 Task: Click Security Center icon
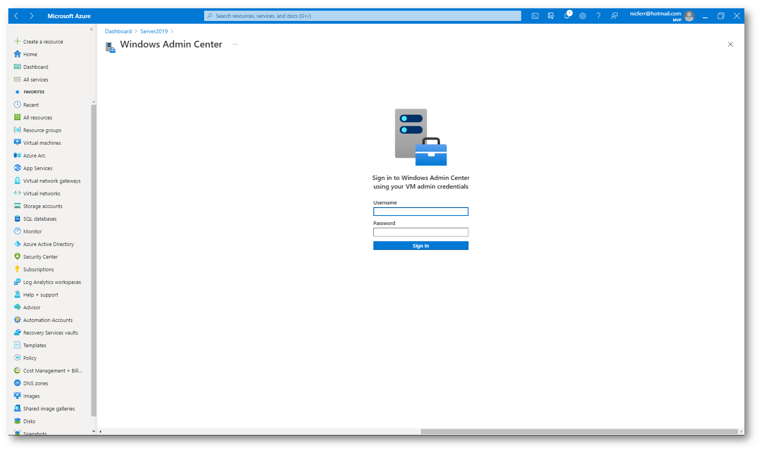click(x=17, y=257)
